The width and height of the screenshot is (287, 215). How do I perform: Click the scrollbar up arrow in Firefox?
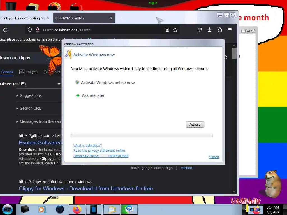[x=234, y=46]
